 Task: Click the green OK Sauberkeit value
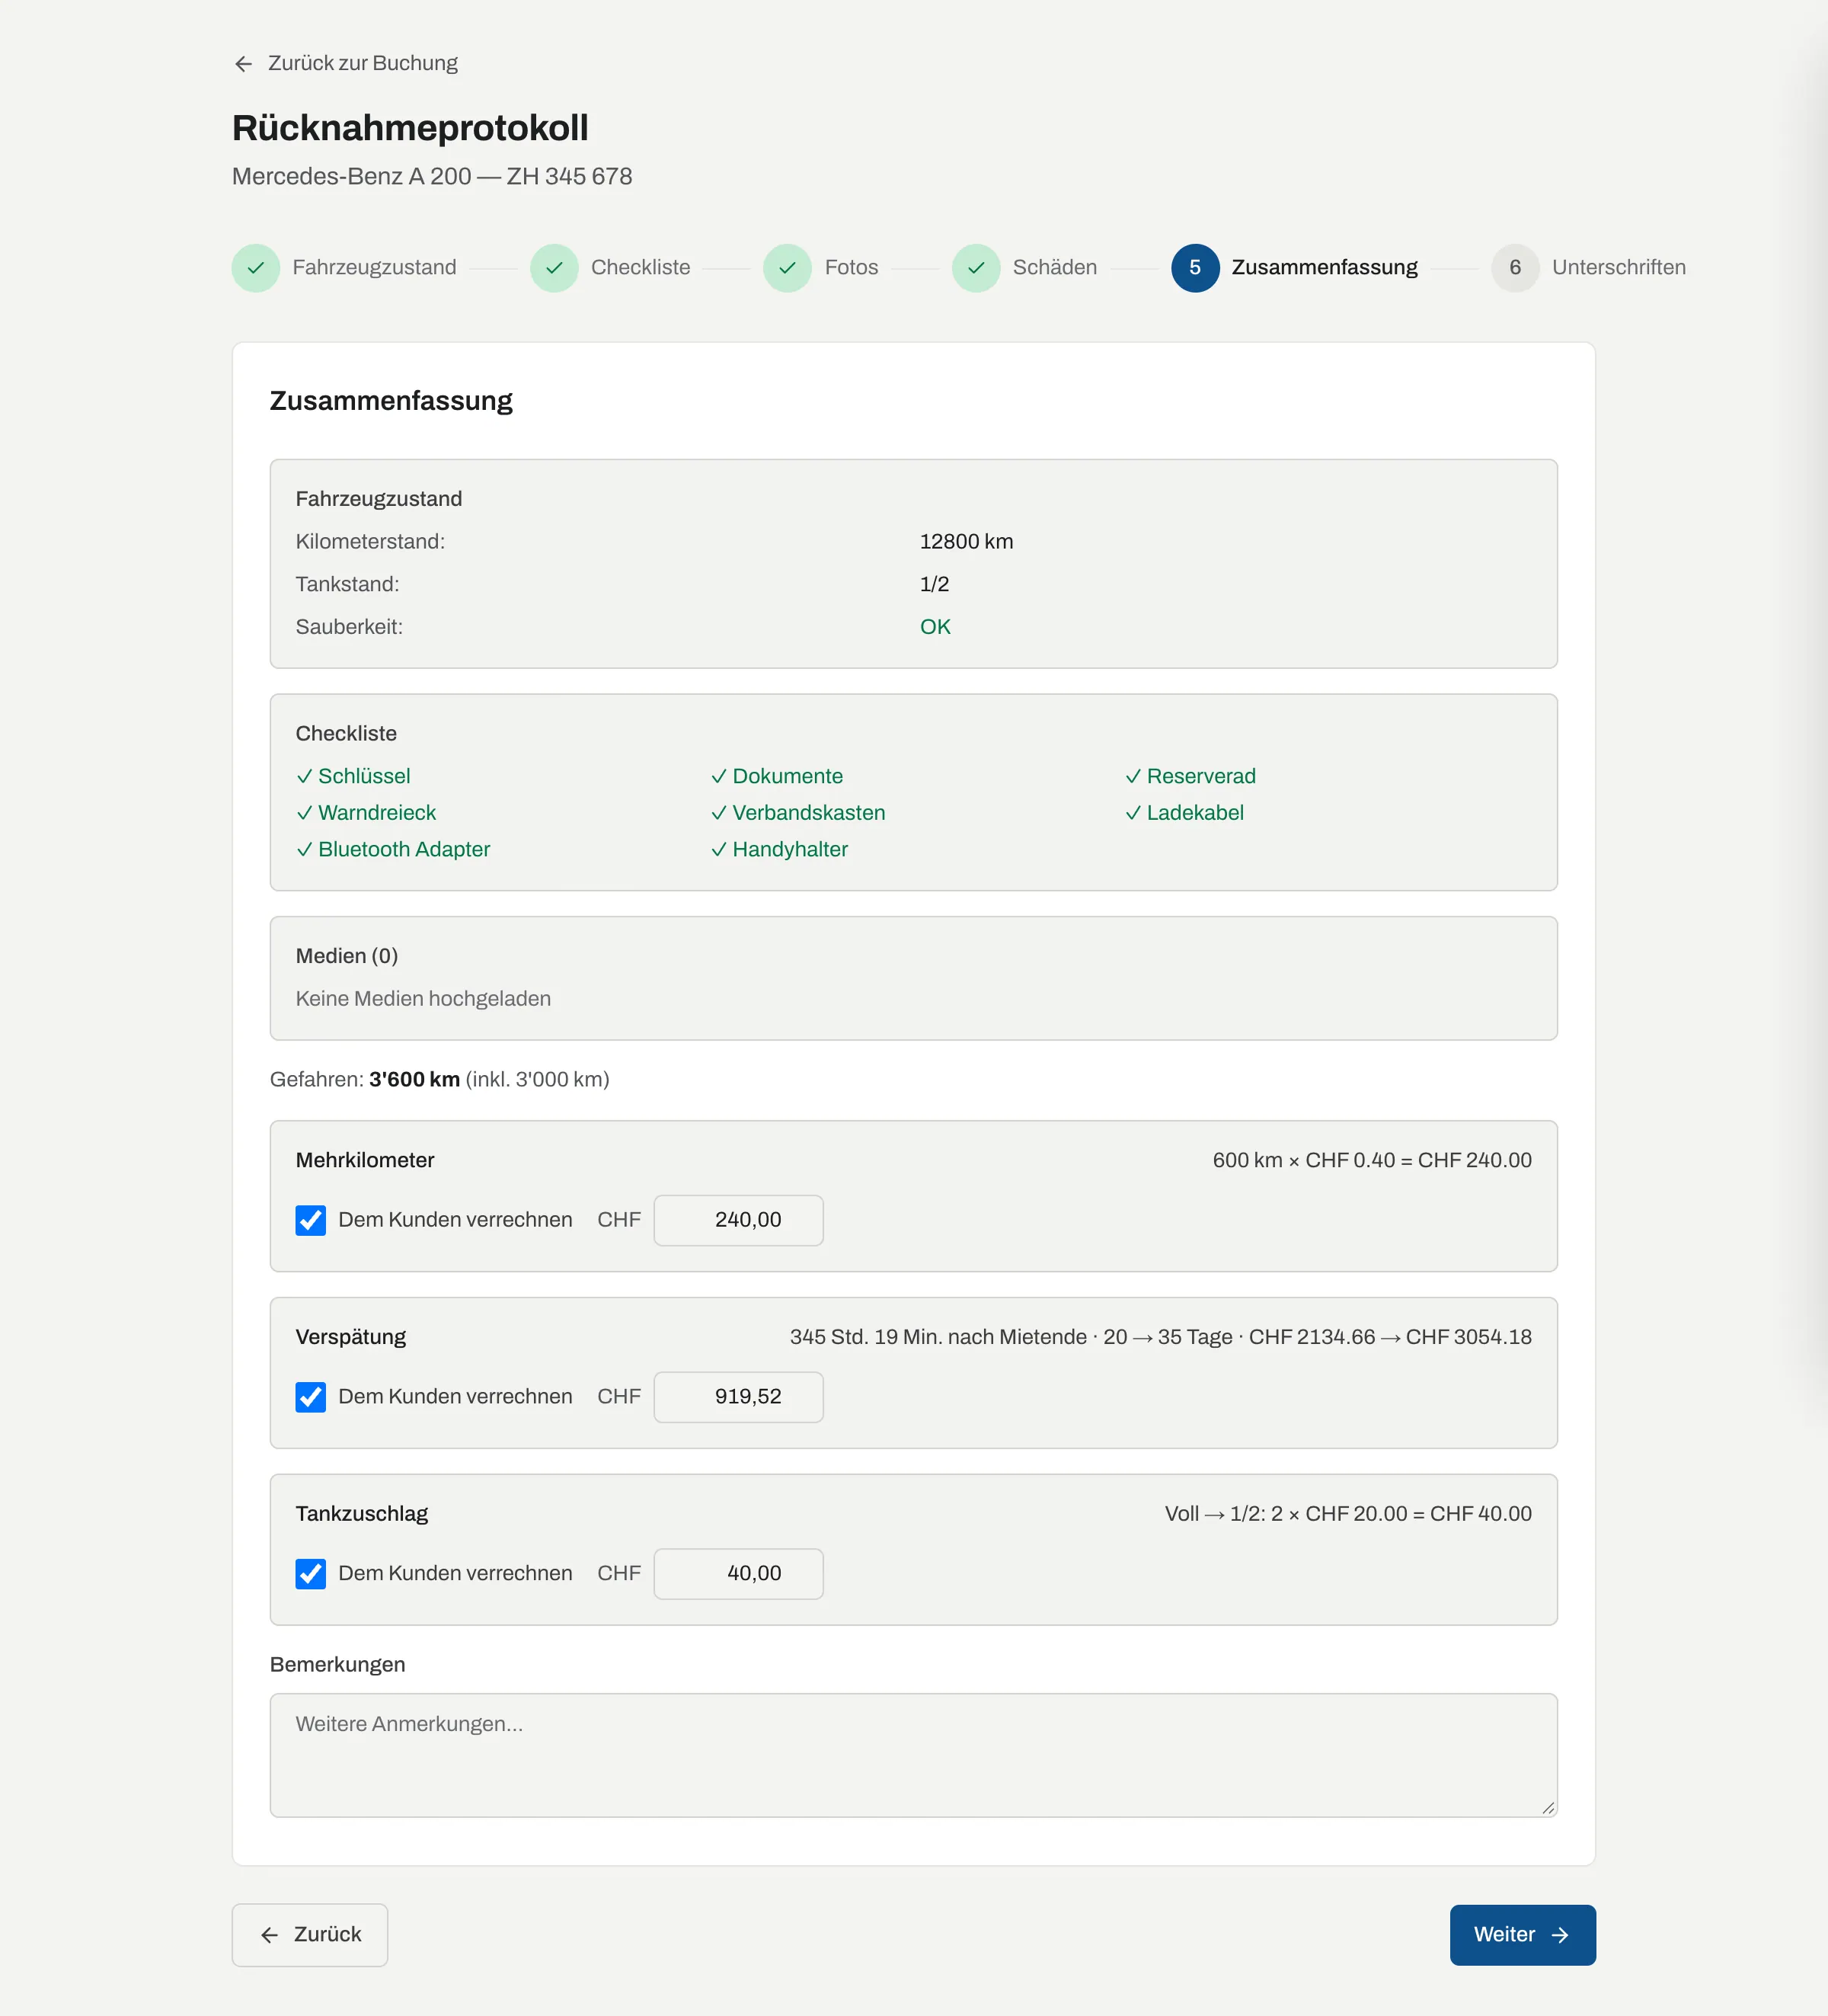tap(935, 627)
